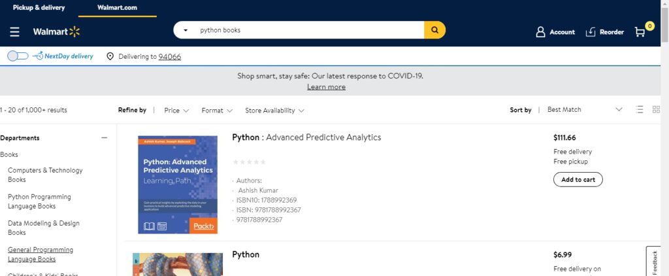Collapse the Departments section
This screenshot has width=669, height=276.
[x=104, y=138]
